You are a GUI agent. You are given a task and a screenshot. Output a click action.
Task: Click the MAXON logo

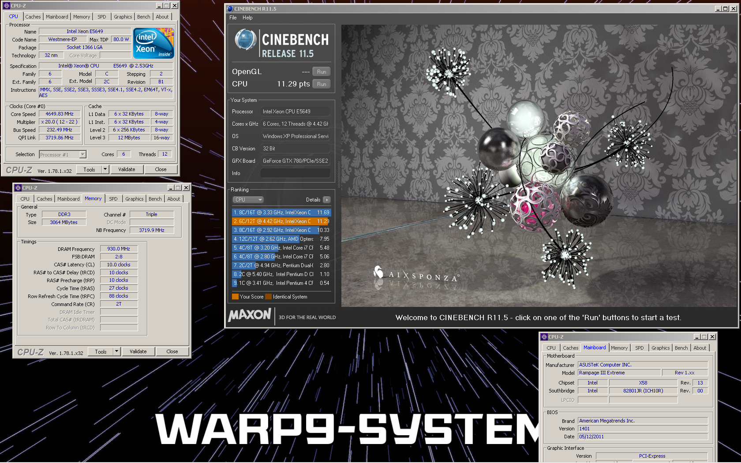[250, 315]
